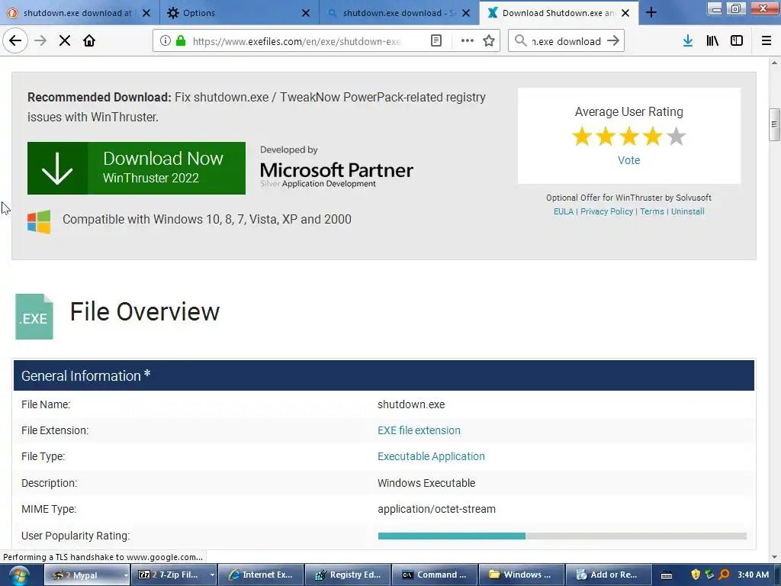Click the scrollbar up arrow
Screen dimensions: 781x586
click(774, 63)
